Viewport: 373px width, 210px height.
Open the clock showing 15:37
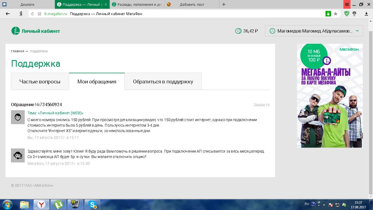click(358, 204)
